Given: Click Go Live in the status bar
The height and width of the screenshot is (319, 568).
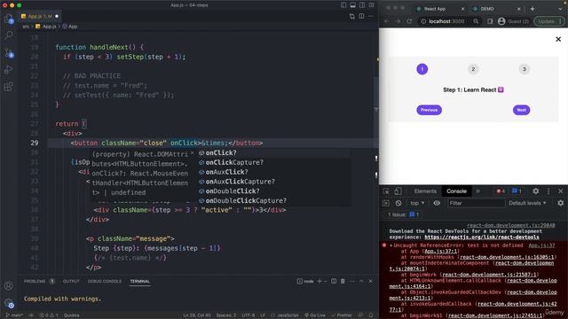Looking at the screenshot, I should [x=315, y=315].
